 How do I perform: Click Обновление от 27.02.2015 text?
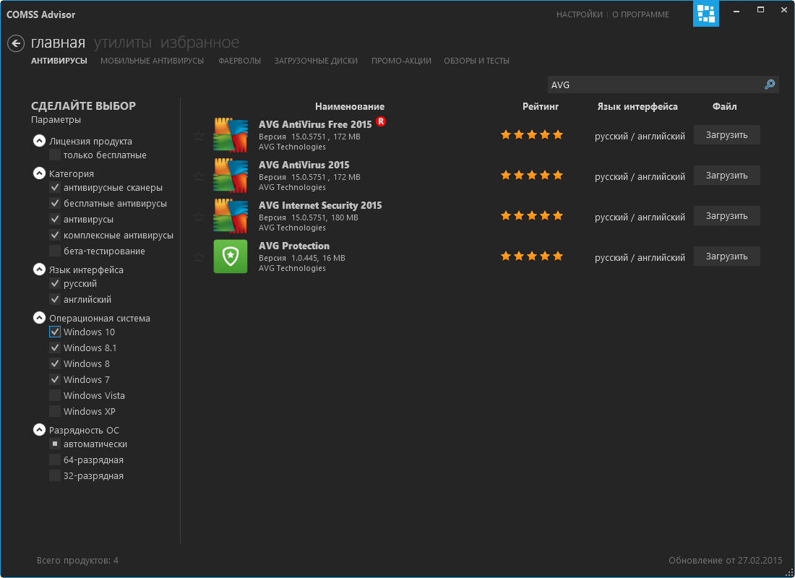coord(725,560)
